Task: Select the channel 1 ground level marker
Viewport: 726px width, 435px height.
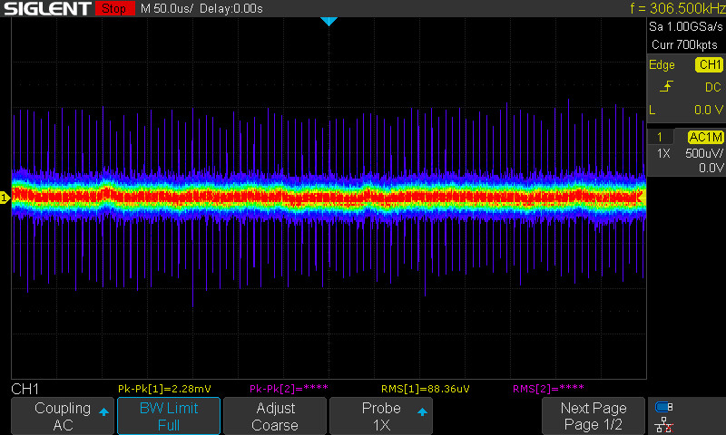Action: coord(5,198)
